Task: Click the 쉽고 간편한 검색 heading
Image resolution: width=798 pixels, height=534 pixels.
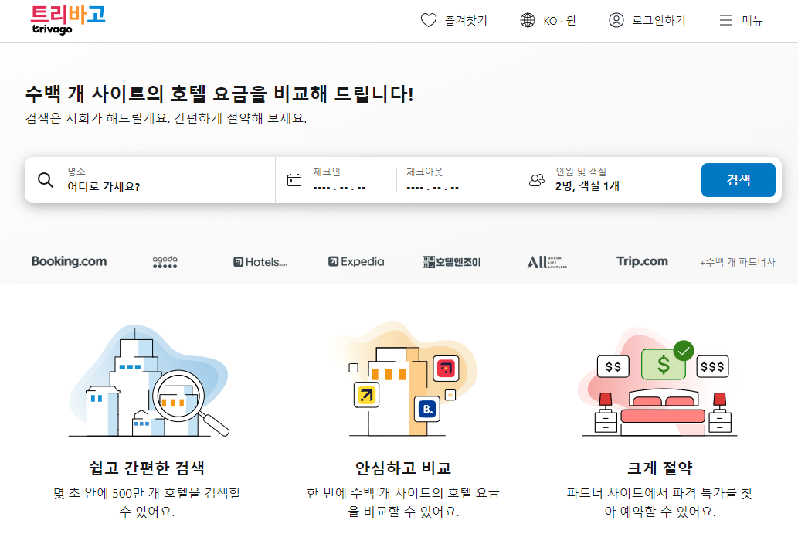Action: click(x=147, y=468)
